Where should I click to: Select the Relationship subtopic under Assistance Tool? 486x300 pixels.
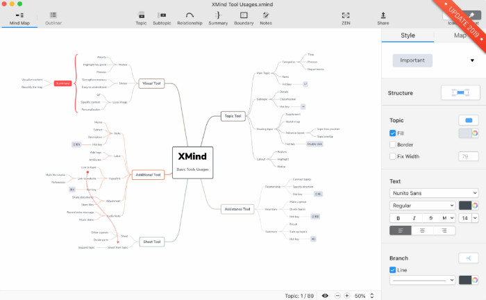tap(273, 187)
